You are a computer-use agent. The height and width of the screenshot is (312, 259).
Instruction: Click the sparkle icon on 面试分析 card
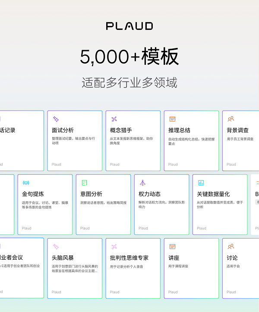(56, 119)
